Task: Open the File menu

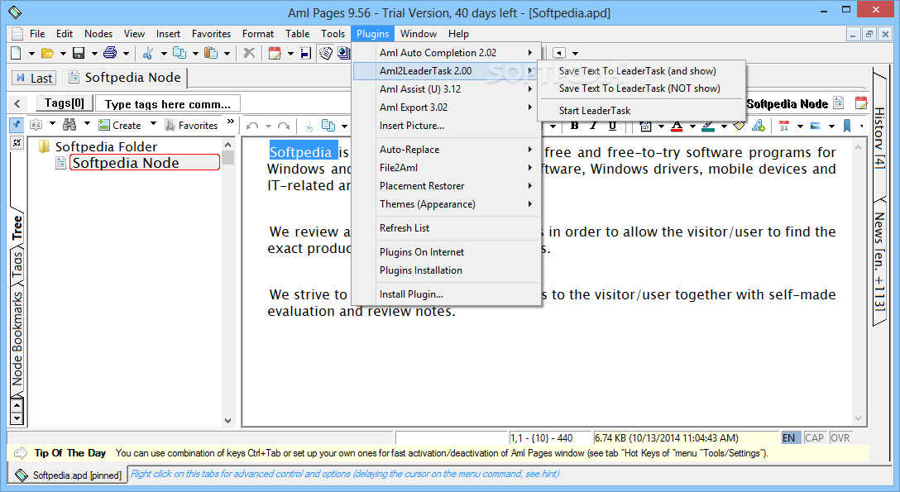Action: (37, 34)
